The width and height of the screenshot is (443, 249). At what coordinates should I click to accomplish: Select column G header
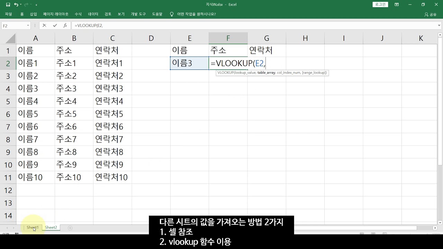[x=266, y=38]
